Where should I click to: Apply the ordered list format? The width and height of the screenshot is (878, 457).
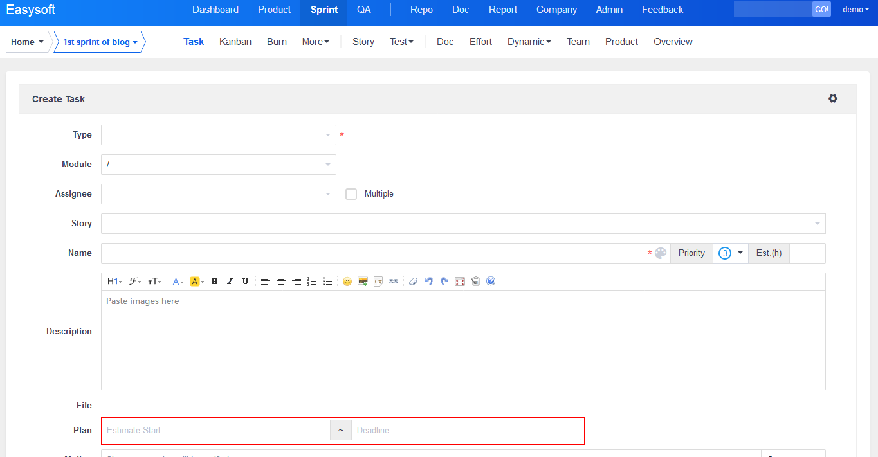point(312,282)
